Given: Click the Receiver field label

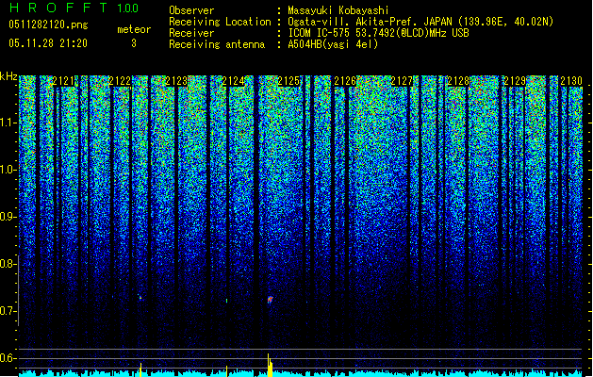Looking at the screenshot, I should 191,33.
